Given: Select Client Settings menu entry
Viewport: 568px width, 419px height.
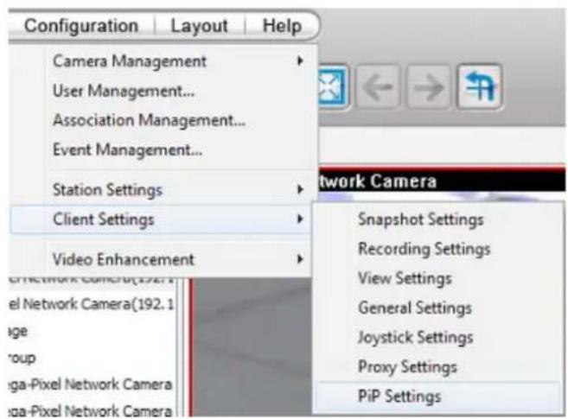Looking at the screenshot, I should click(x=161, y=219).
